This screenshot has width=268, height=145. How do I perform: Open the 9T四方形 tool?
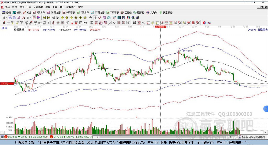(98, 13)
